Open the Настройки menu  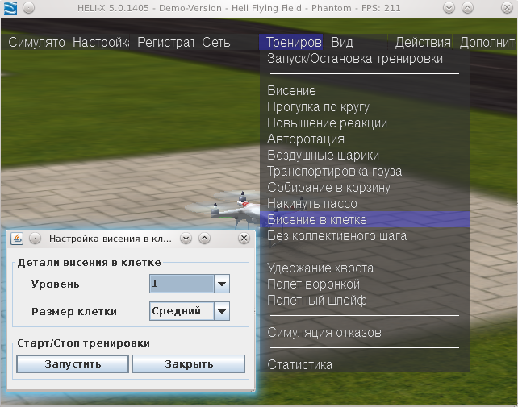click(x=98, y=42)
